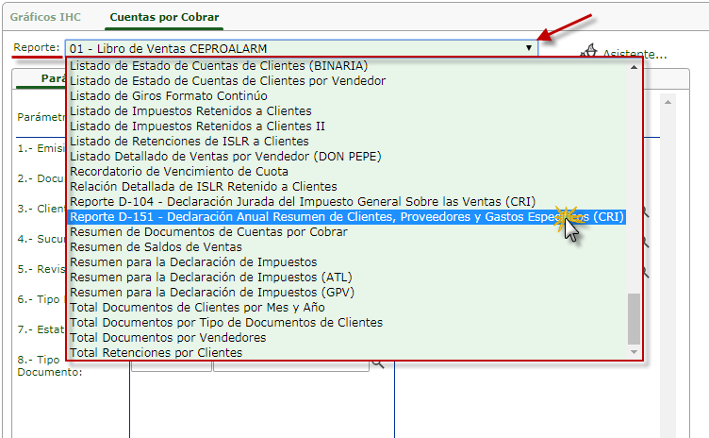Click the dropdown list scroll-up arrow
The width and height of the screenshot is (709, 438).
pos(634,67)
